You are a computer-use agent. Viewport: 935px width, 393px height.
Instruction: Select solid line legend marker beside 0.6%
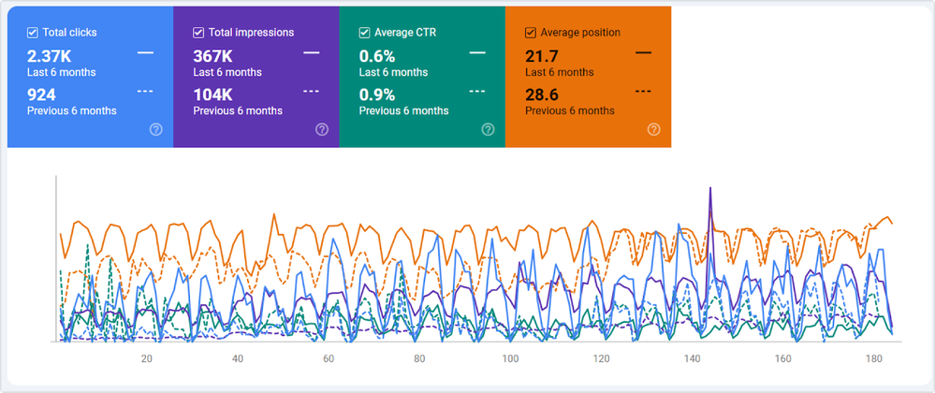click(x=477, y=53)
